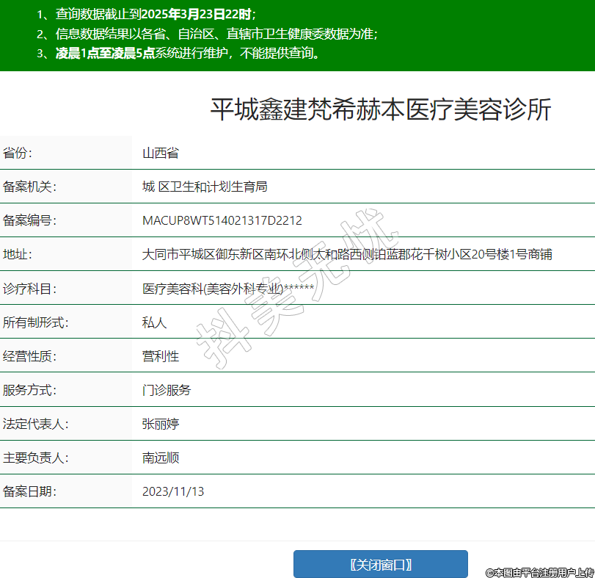
Task: Click the business nature value 营利性
Action: pyautogui.click(x=161, y=356)
